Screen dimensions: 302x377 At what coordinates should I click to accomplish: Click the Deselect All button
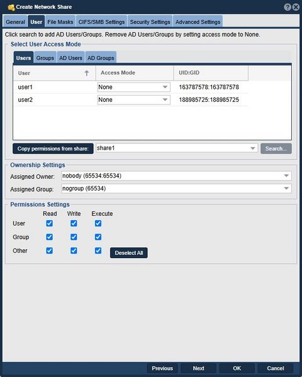129,252
